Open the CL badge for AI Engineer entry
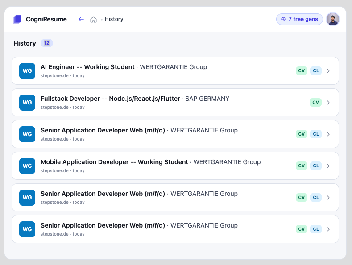The height and width of the screenshot is (265, 352). [x=316, y=71]
